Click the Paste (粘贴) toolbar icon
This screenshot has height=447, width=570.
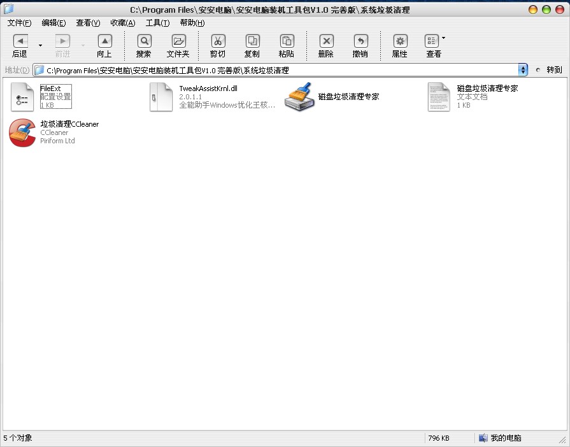tap(287, 41)
